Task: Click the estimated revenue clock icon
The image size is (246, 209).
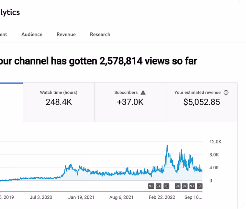Action: pyautogui.click(x=226, y=93)
